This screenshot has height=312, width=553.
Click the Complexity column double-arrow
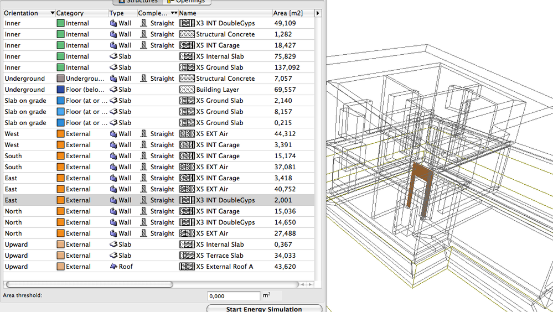point(174,13)
